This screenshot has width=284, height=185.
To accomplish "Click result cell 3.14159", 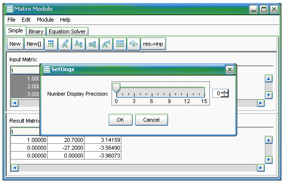I will 103,140.
